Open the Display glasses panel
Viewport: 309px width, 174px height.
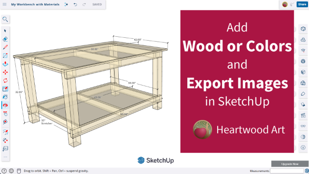303,126
